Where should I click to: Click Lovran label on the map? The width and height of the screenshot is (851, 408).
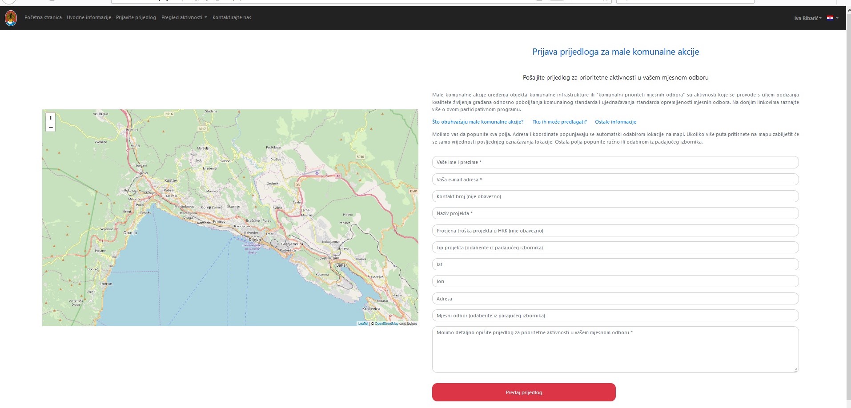pos(106,284)
